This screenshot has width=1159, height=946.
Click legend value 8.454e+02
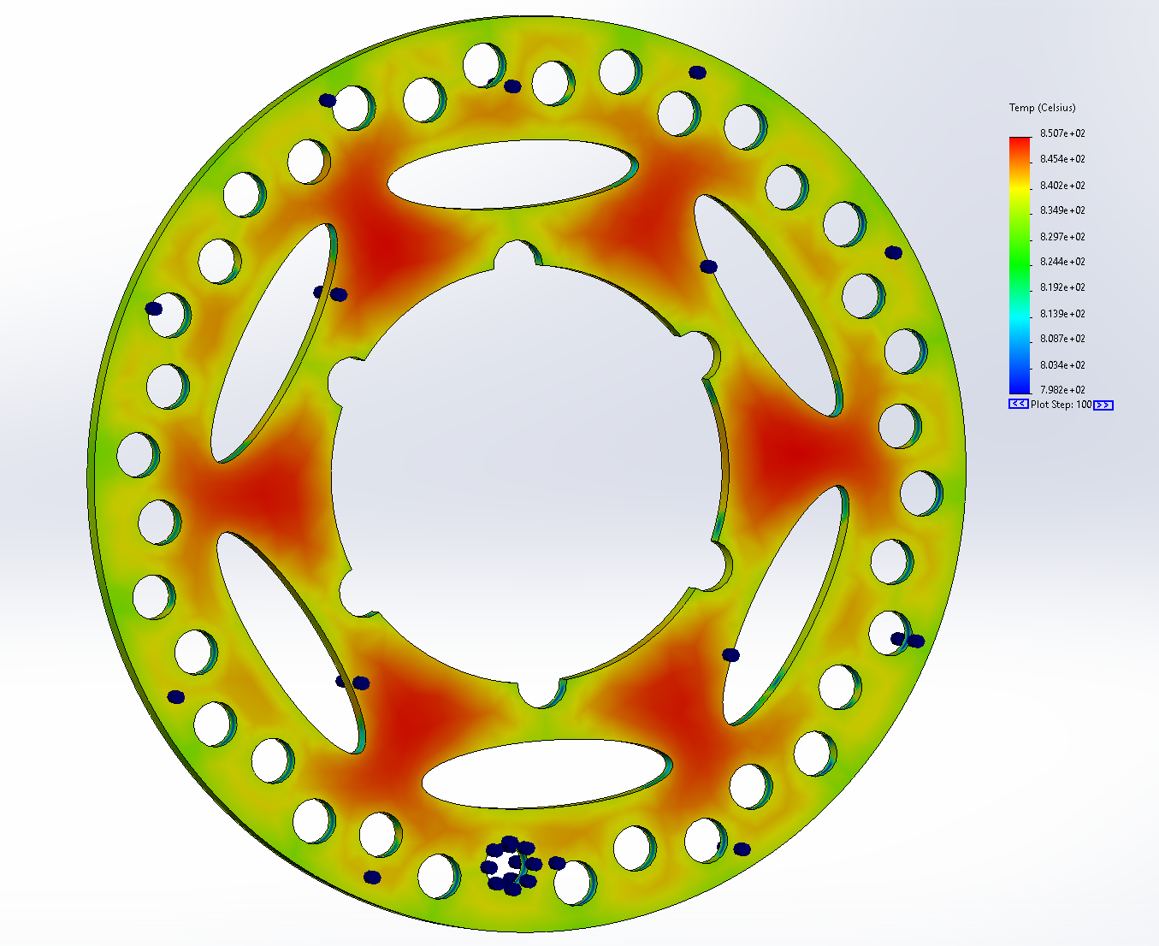point(1062,159)
